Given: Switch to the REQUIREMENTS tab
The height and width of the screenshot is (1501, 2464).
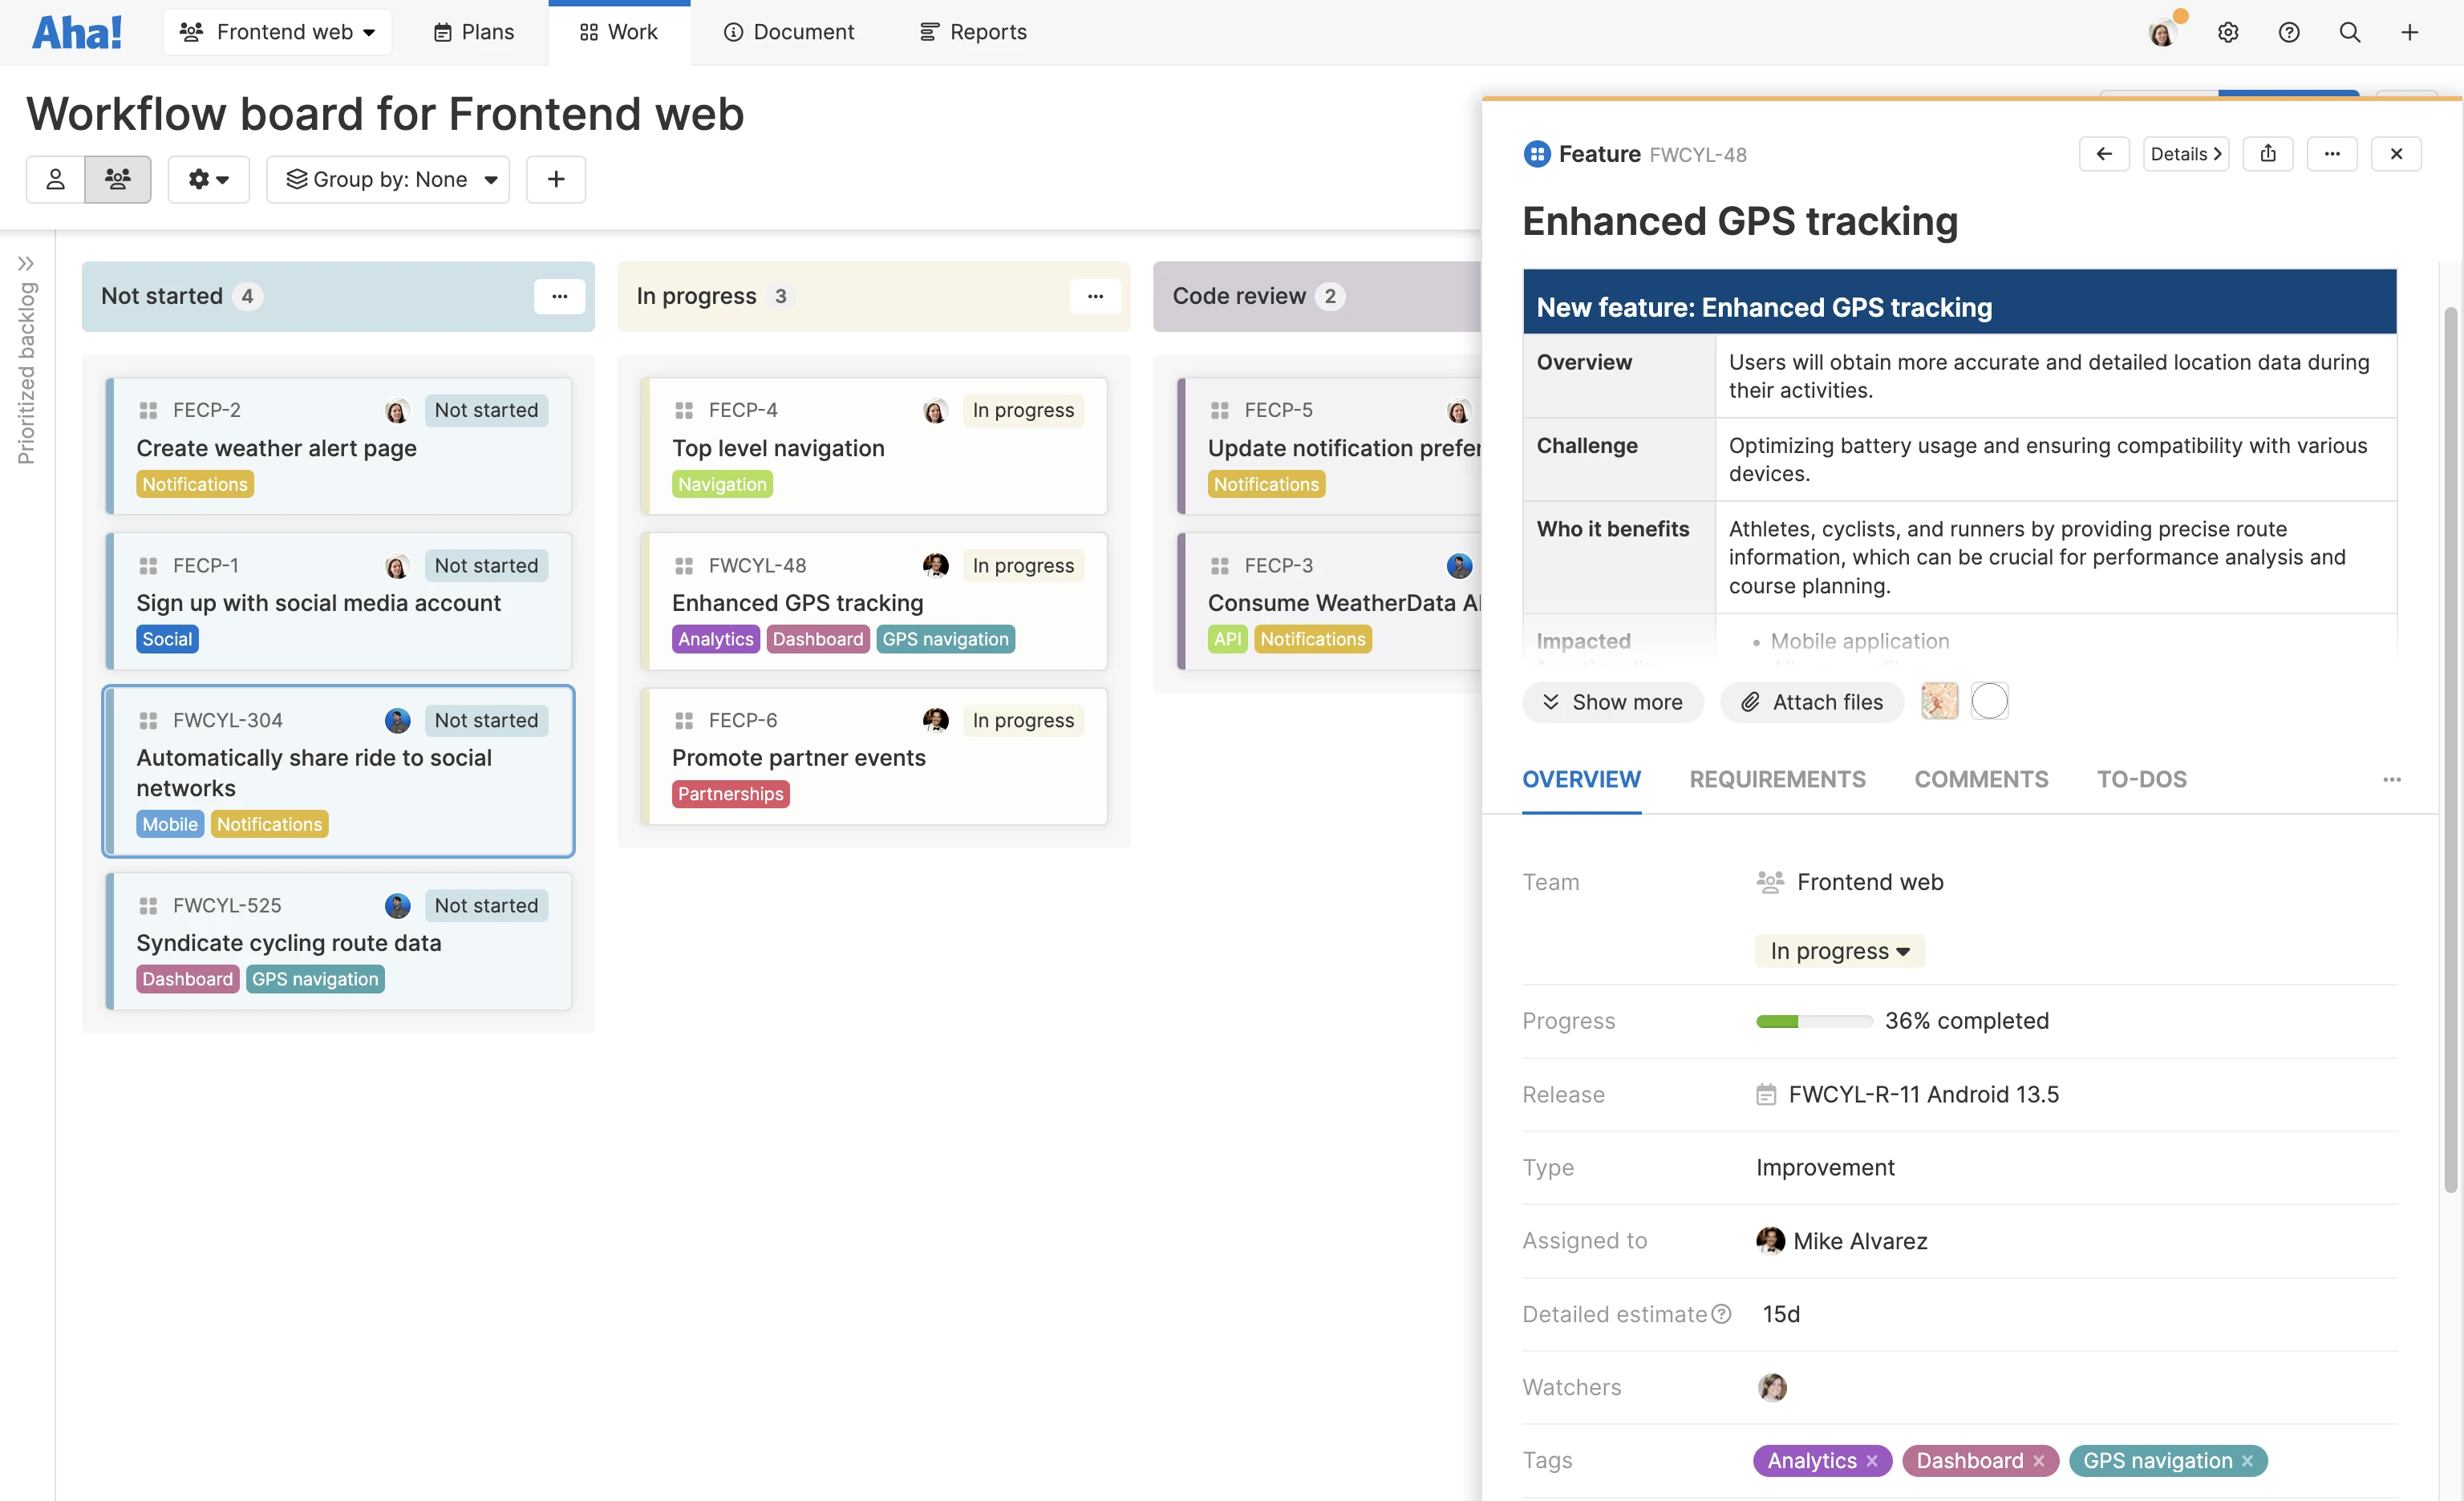Looking at the screenshot, I should [1777, 779].
